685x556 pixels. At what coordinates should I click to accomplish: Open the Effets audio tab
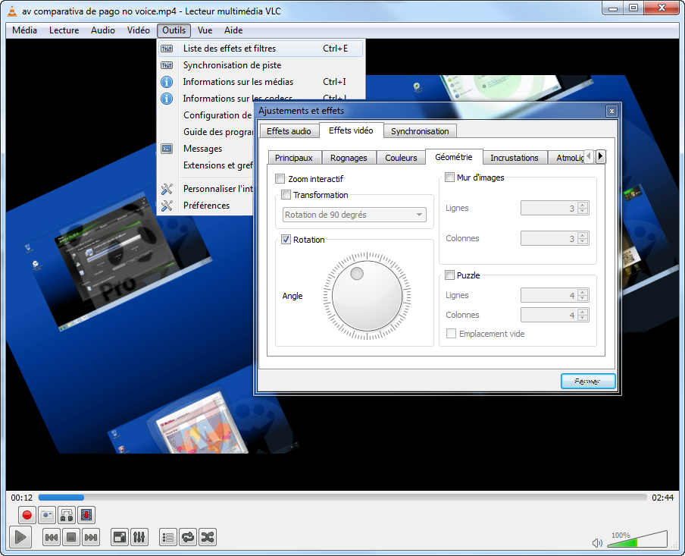[289, 131]
